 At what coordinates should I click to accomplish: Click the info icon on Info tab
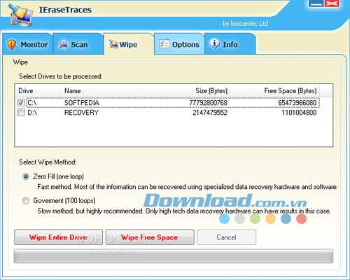coord(215,44)
